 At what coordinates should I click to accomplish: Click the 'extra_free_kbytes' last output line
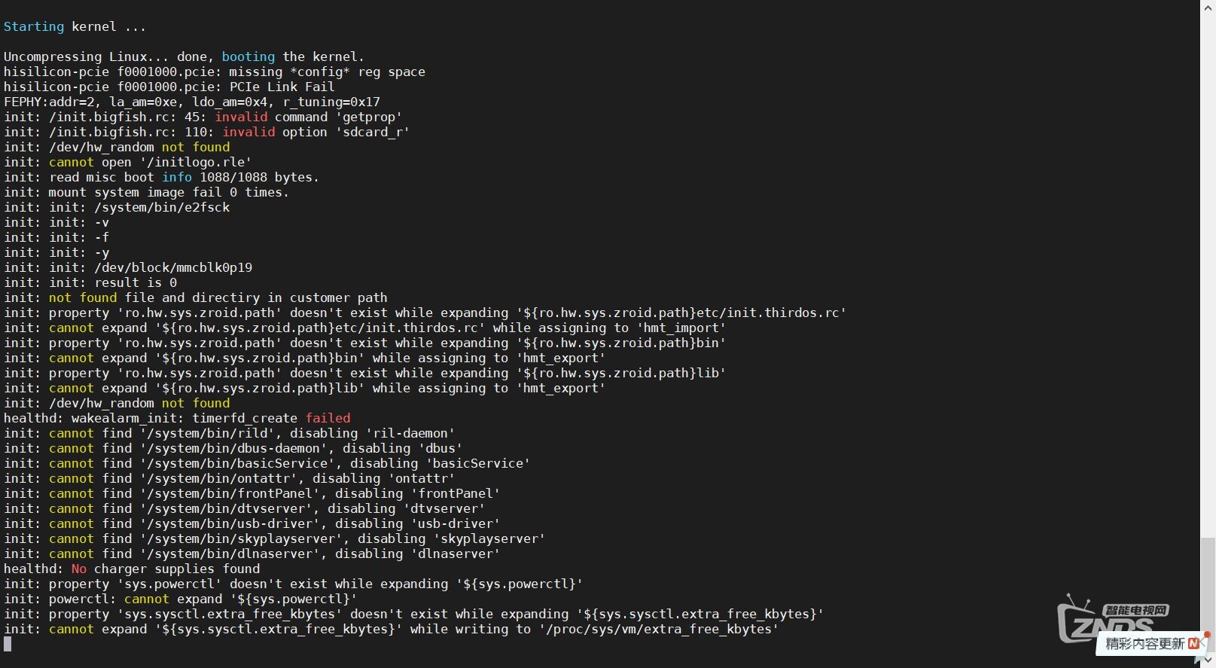coord(391,629)
